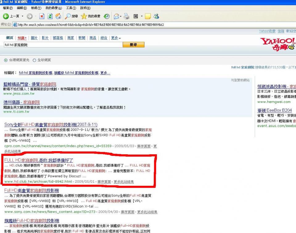
Task: Open the 說明(H) menu
Action: click(85, 8)
